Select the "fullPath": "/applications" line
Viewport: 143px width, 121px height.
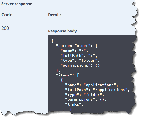97,90
